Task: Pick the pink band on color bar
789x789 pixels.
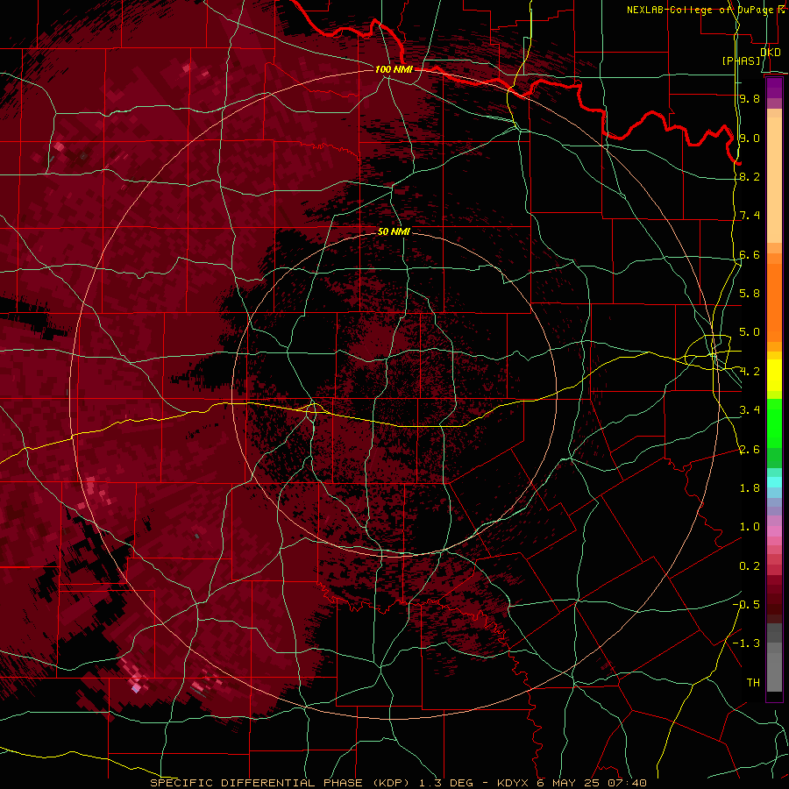Action: point(774,531)
